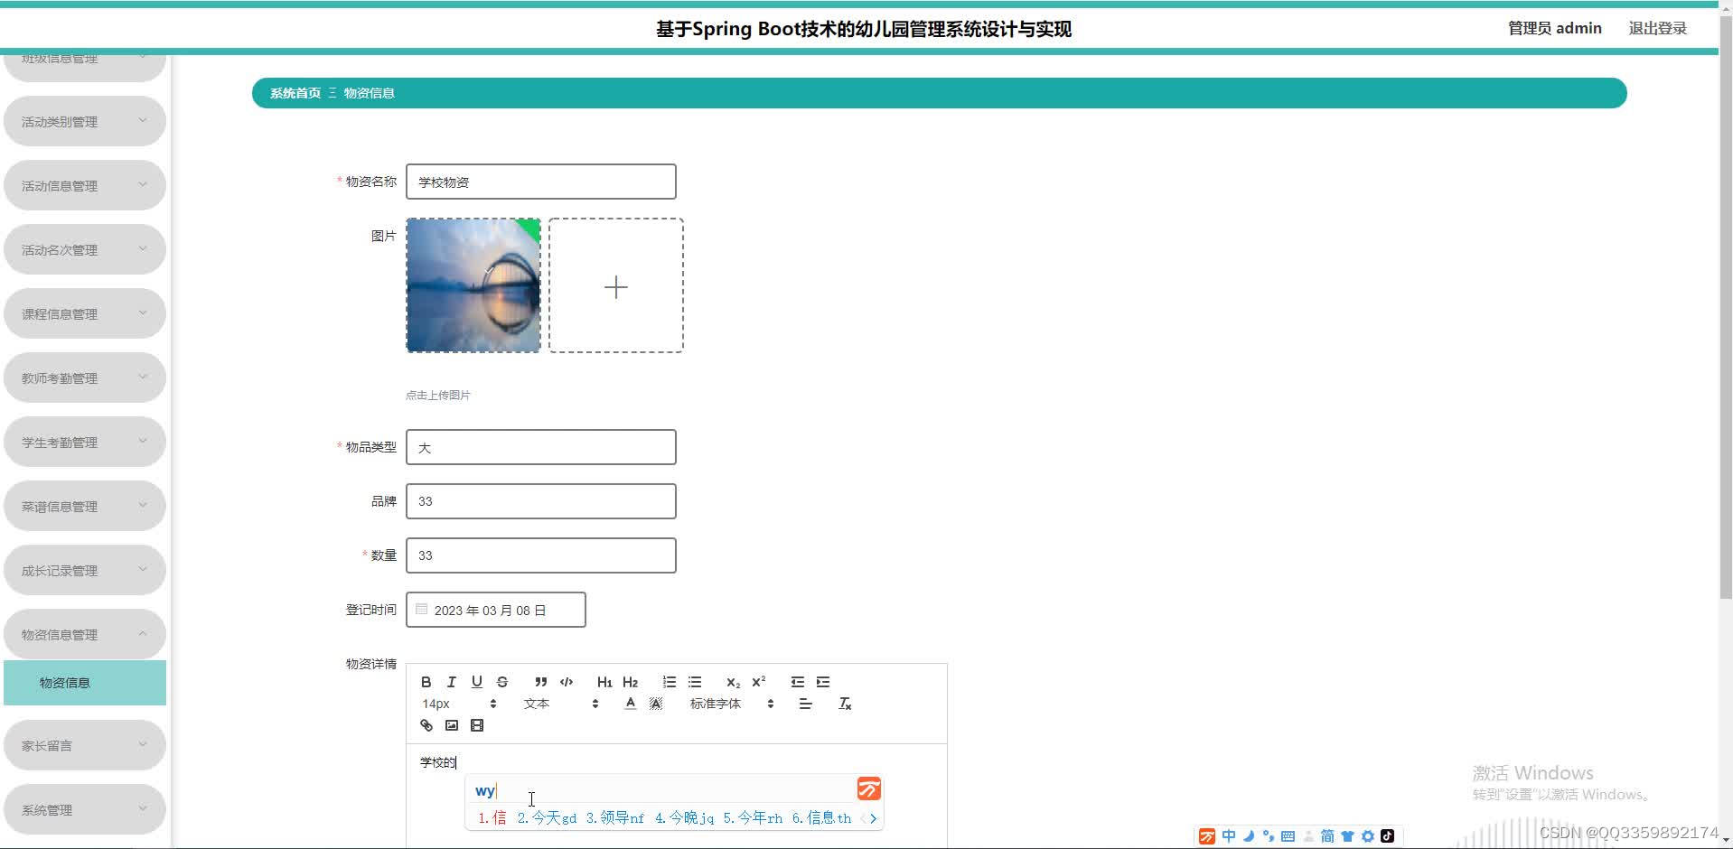Image resolution: width=1733 pixels, height=849 pixels.
Task: Toggle simplified Chinese 简 in IME bar
Action: pyautogui.click(x=1327, y=836)
